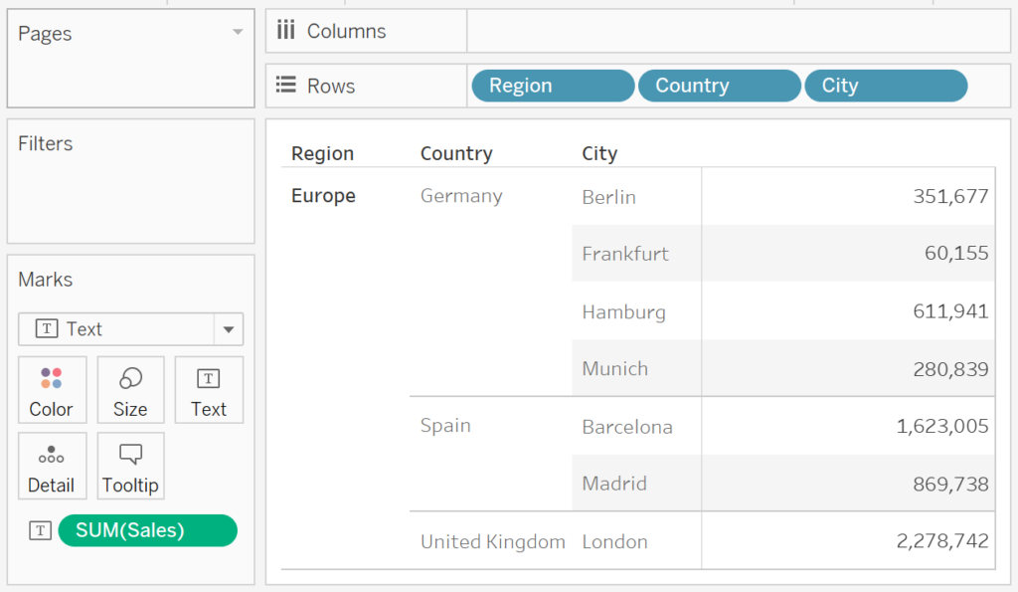This screenshot has width=1018, height=592.
Task: Click the empty Columns shelf area
Action: point(739,31)
